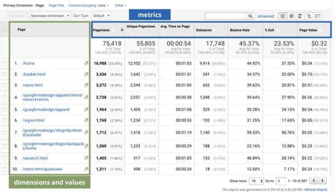
Task: Switch to performance bar view
Action: [300, 16]
